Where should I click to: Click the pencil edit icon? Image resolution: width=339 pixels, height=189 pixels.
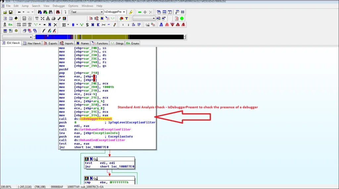tap(115, 24)
